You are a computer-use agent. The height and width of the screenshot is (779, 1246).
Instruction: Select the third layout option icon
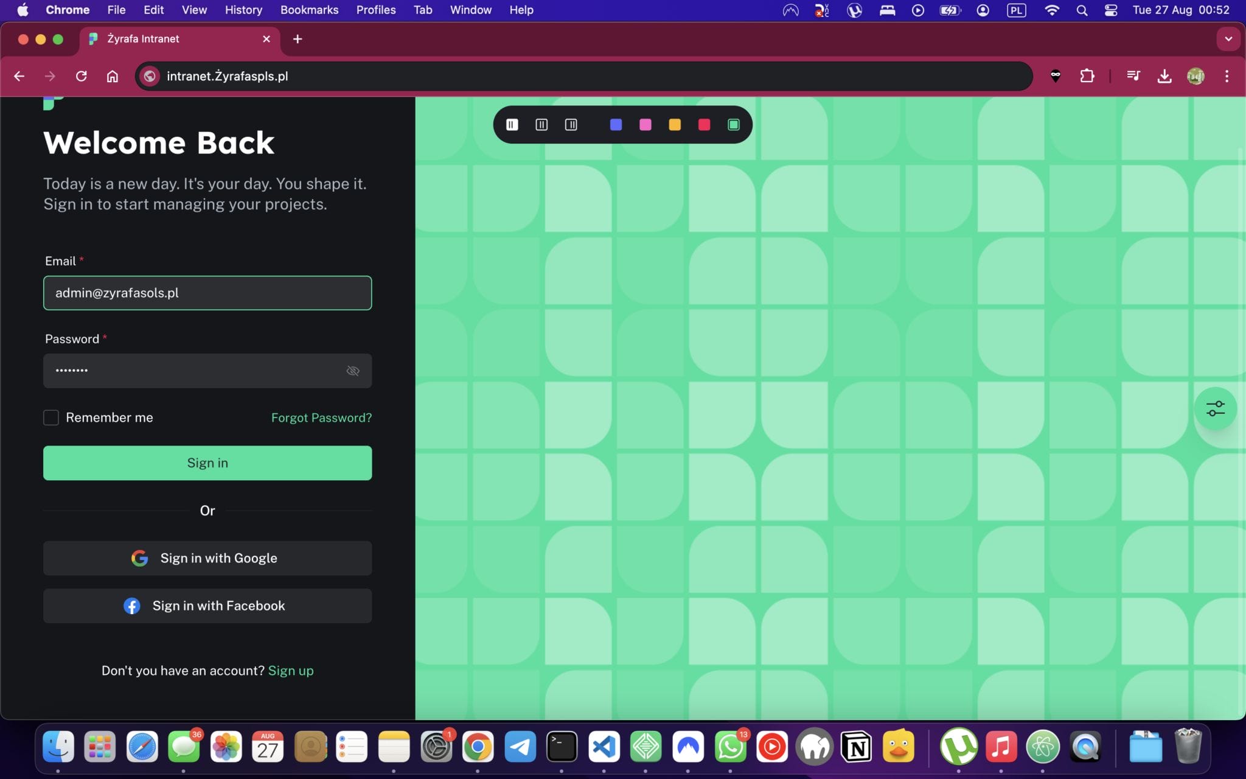point(571,125)
